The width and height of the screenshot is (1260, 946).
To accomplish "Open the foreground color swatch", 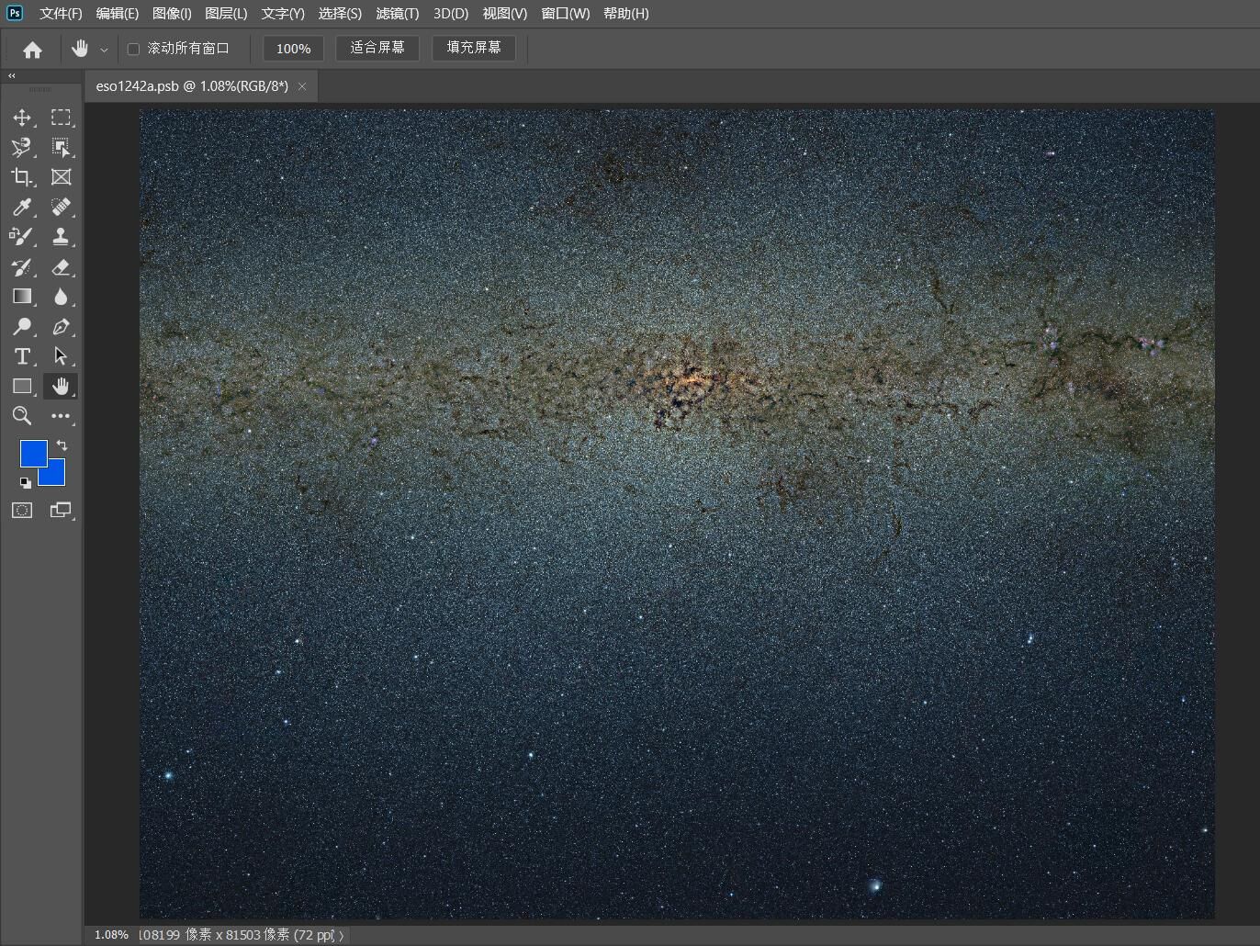I will point(33,453).
